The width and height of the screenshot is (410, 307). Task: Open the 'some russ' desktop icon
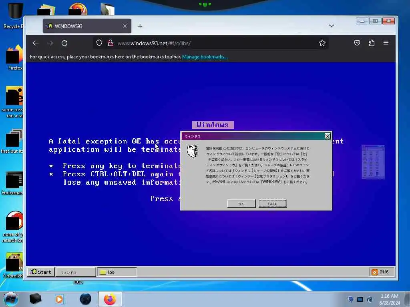coord(12,102)
